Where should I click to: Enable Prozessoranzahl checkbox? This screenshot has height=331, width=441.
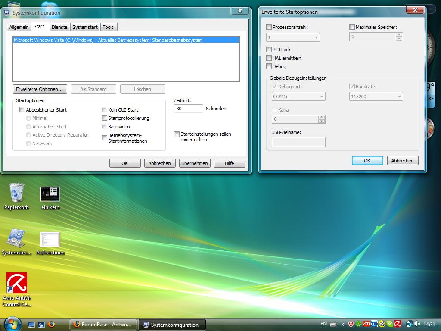pos(269,27)
